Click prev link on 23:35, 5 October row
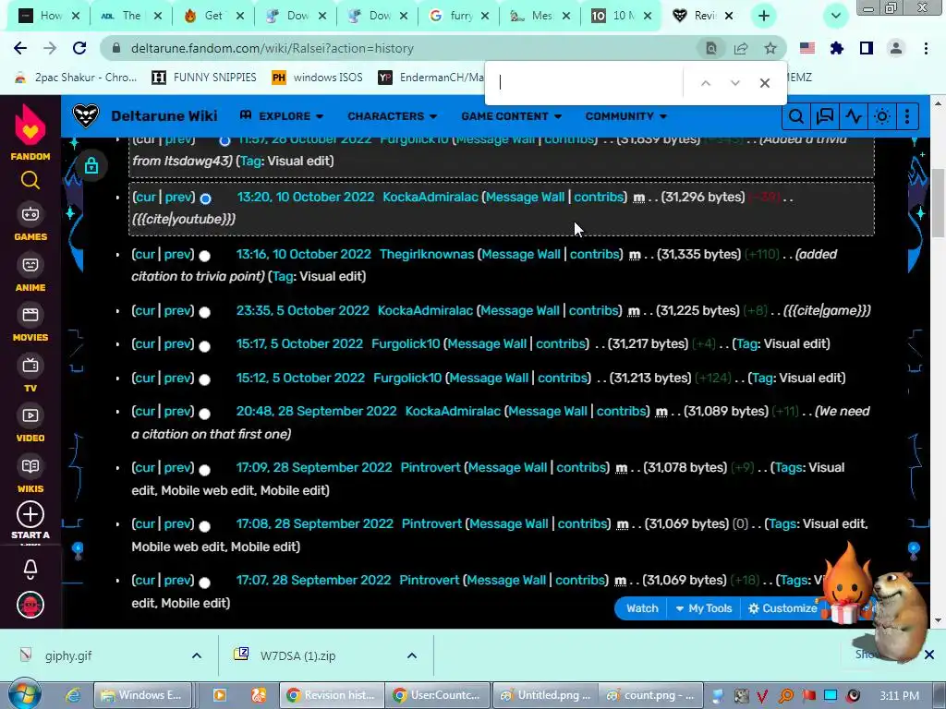This screenshot has height=709, width=946. point(177,310)
